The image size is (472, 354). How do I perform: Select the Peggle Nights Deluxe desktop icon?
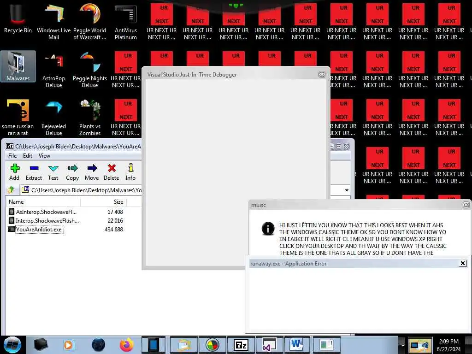(90, 70)
